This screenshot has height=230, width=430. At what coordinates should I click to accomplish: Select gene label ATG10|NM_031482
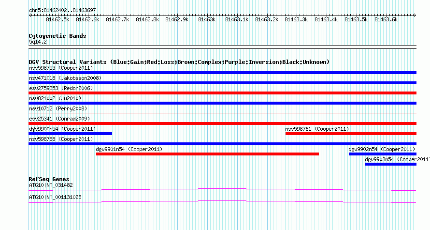[x=51, y=185]
